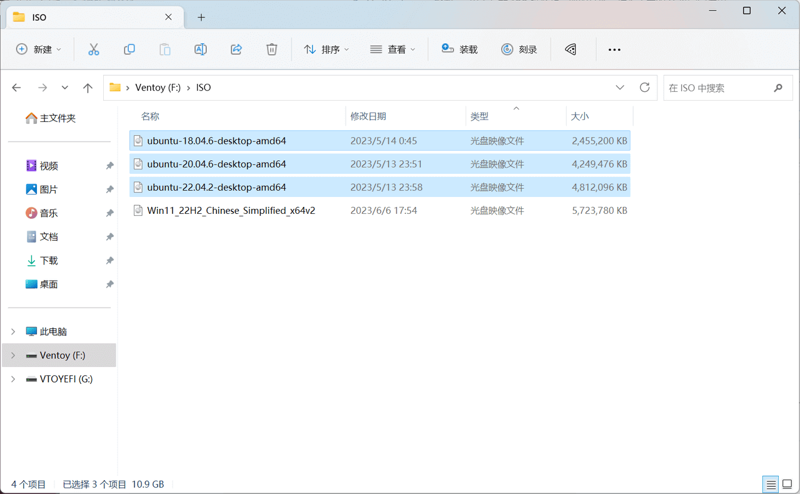This screenshot has width=800, height=494.
Task: Click the Copy icon in toolbar
Action: [x=129, y=49]
